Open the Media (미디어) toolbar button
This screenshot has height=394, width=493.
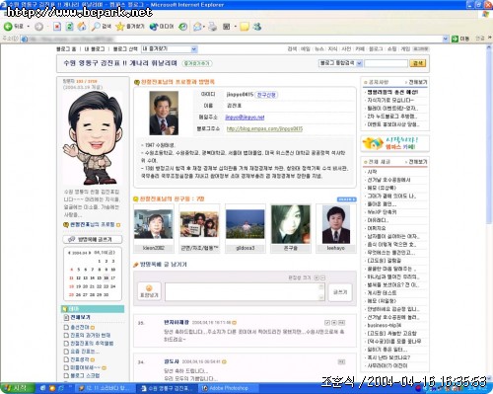coord(161,27)
